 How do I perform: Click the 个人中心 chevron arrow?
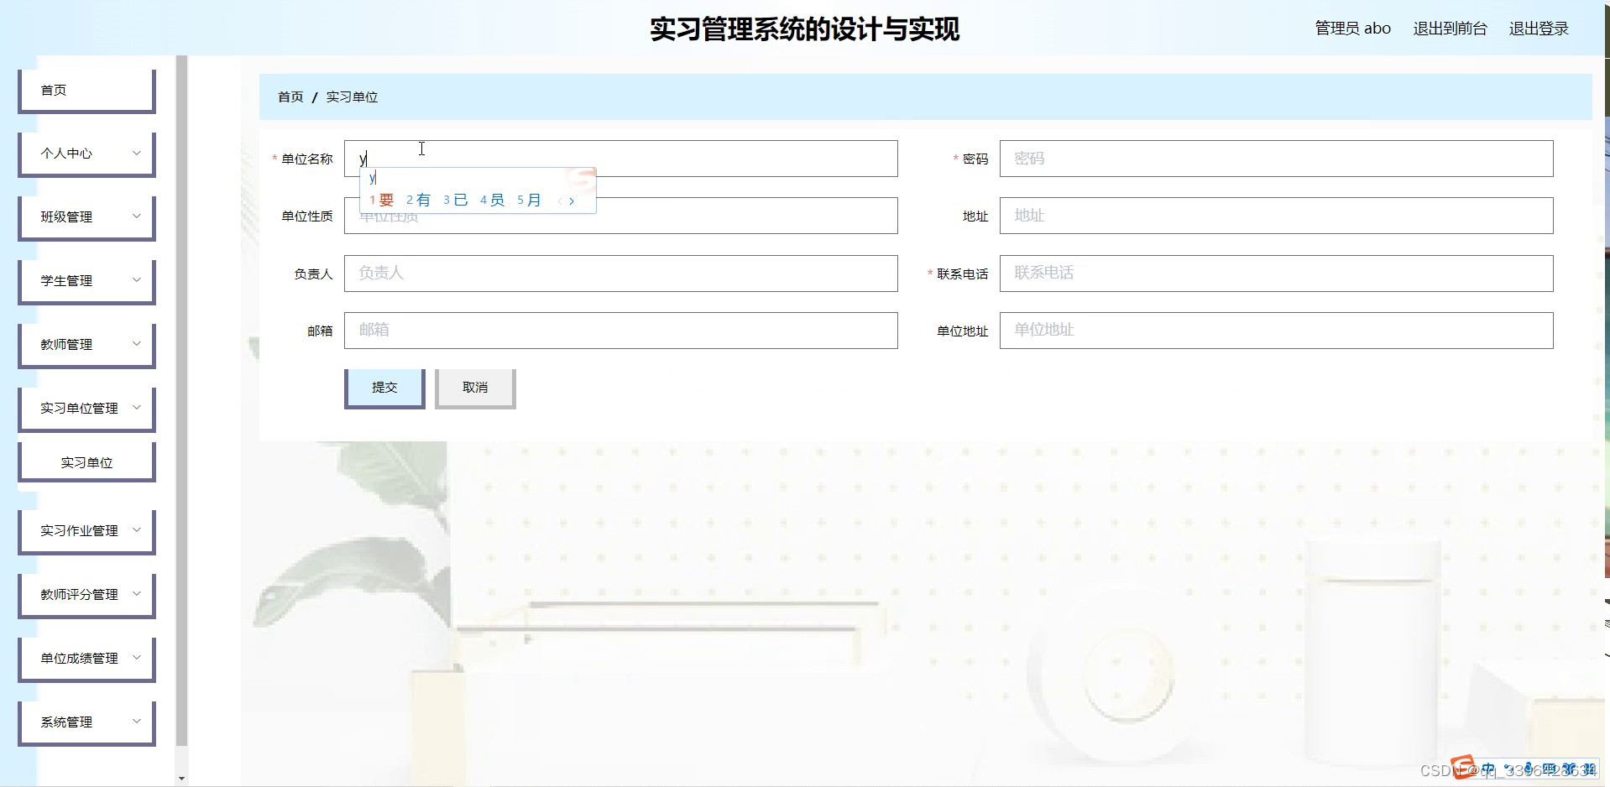tap(137, 153)
